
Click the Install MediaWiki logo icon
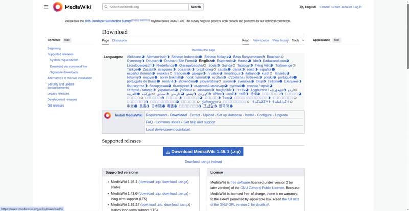point(107,115)
